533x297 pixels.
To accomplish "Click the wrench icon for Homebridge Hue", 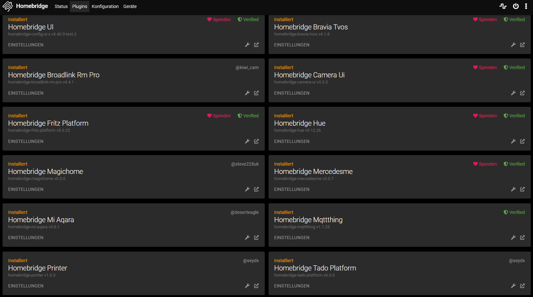I will [x=513, y=141].
